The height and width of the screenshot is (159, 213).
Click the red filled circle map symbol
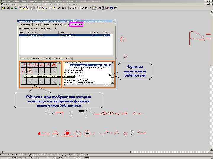coord(67,133)
